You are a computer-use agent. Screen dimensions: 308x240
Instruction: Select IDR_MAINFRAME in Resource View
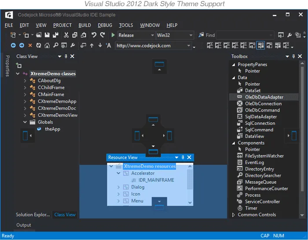coord(156,180)
